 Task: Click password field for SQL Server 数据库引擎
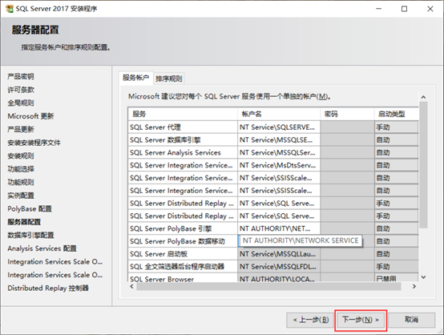(x=347, y=140)
